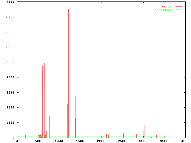Click the 500 x-axis tick label

pos(38,141)
